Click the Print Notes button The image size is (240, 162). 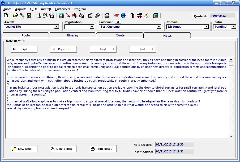[x=103, y=149]
